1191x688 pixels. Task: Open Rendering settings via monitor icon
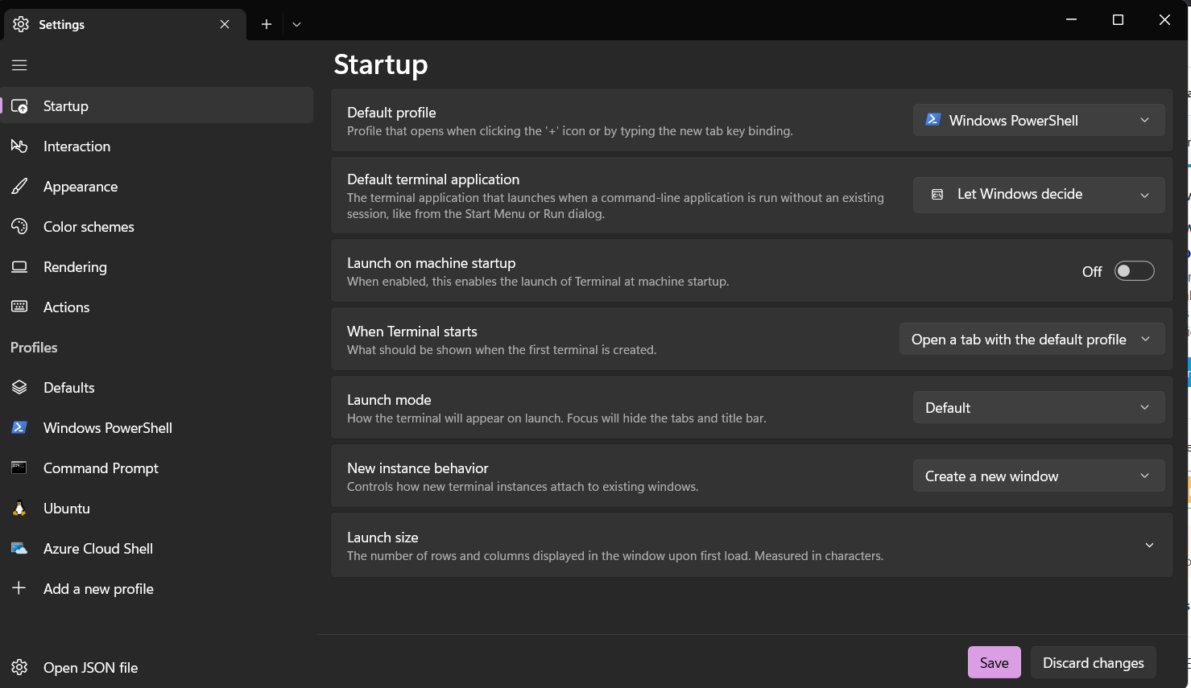click(19, 266)
